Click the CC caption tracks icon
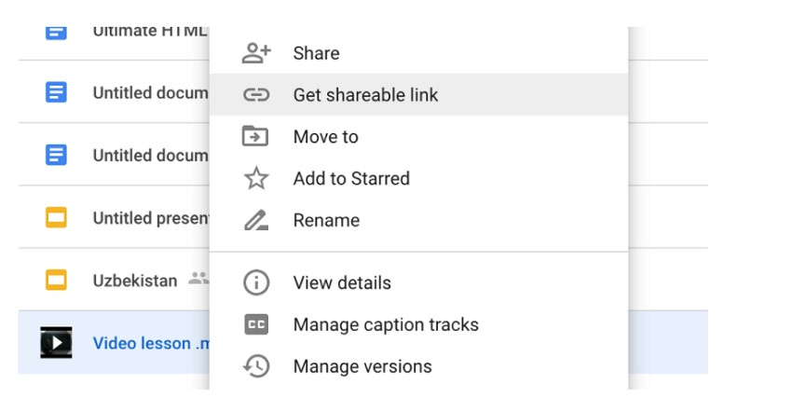The width and height of the screenshot is (792, 412). (256, 324)
